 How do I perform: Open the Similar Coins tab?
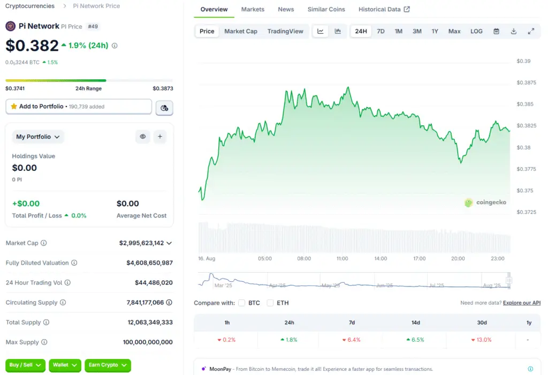(x=326, y=10)
